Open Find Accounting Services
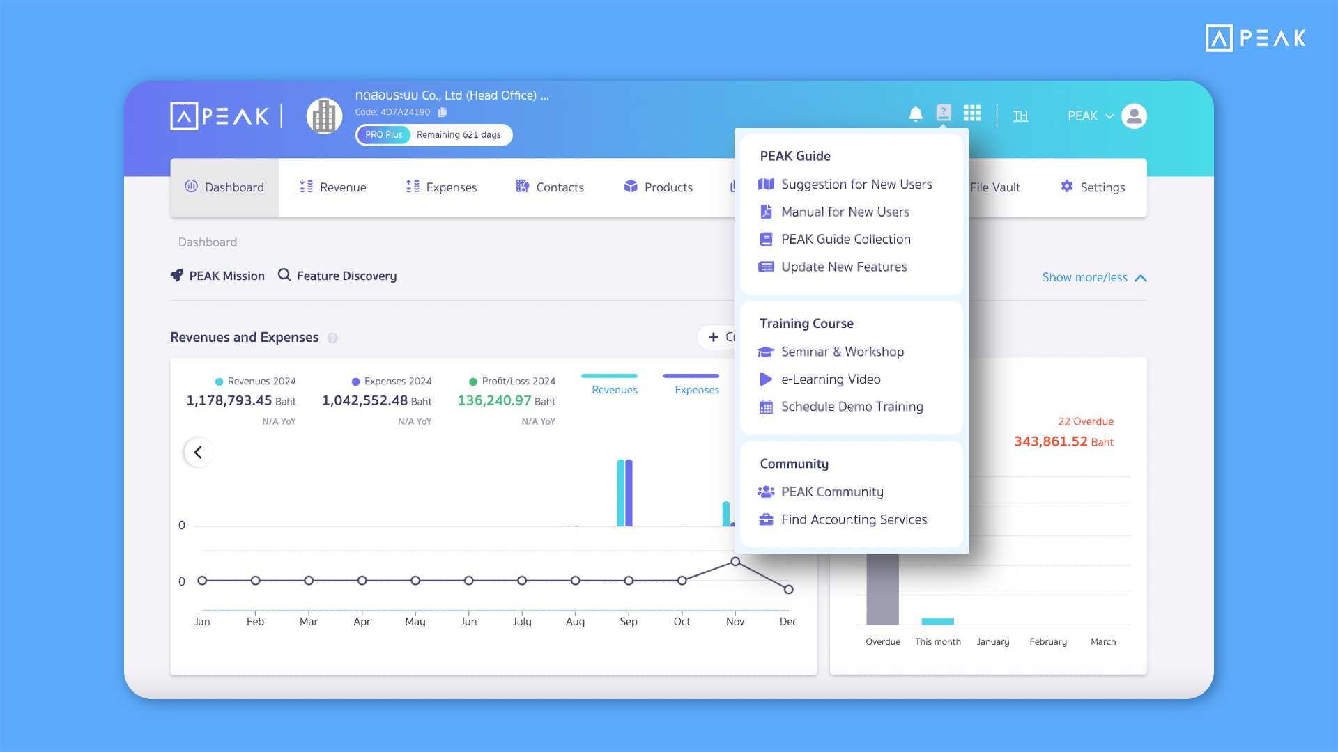The image size is (1338, 752). pos(854,519)
